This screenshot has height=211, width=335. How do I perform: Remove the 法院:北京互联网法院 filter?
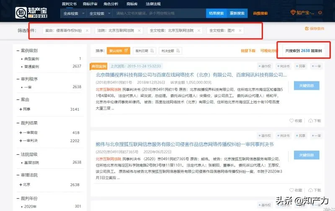(139, 31)
